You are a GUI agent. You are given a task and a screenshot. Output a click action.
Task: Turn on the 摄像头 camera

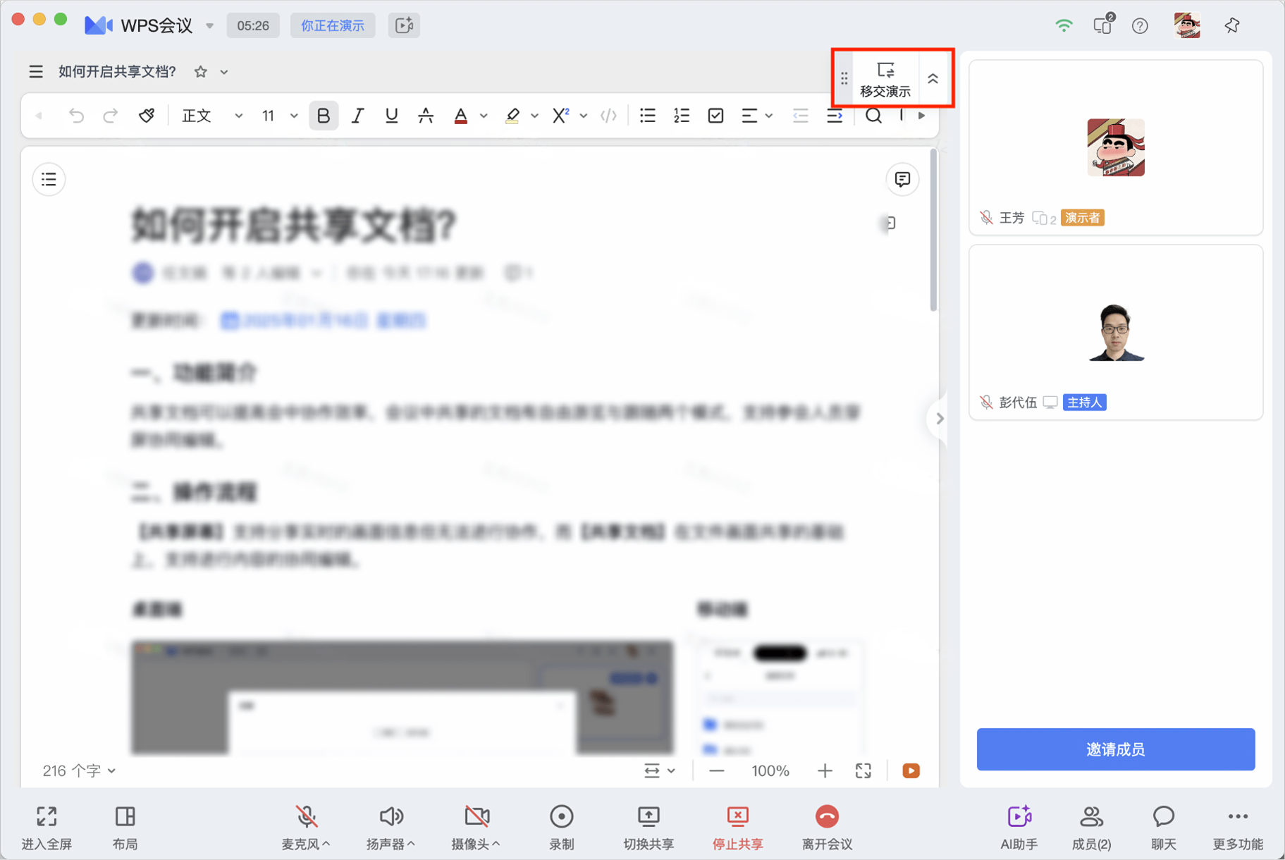point(477,826)
